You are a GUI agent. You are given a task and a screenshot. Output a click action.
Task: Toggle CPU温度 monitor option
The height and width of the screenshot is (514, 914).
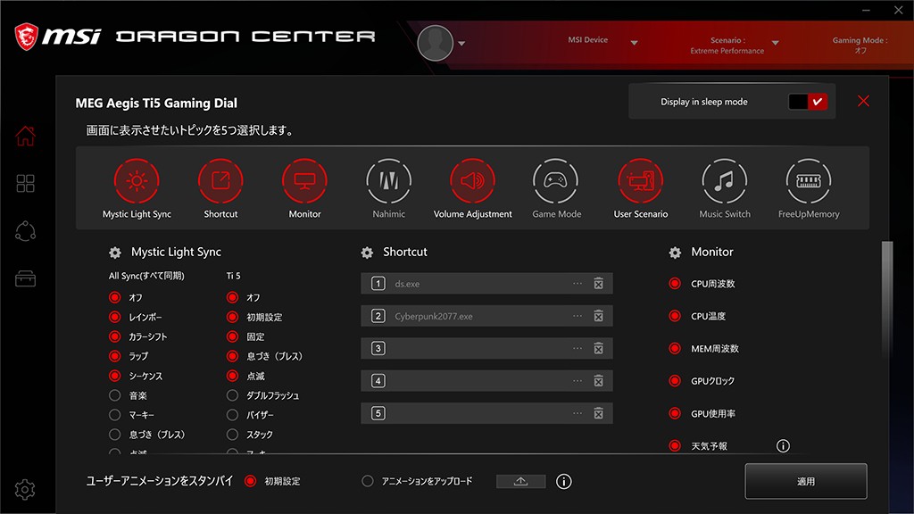(x=675, y=316)
